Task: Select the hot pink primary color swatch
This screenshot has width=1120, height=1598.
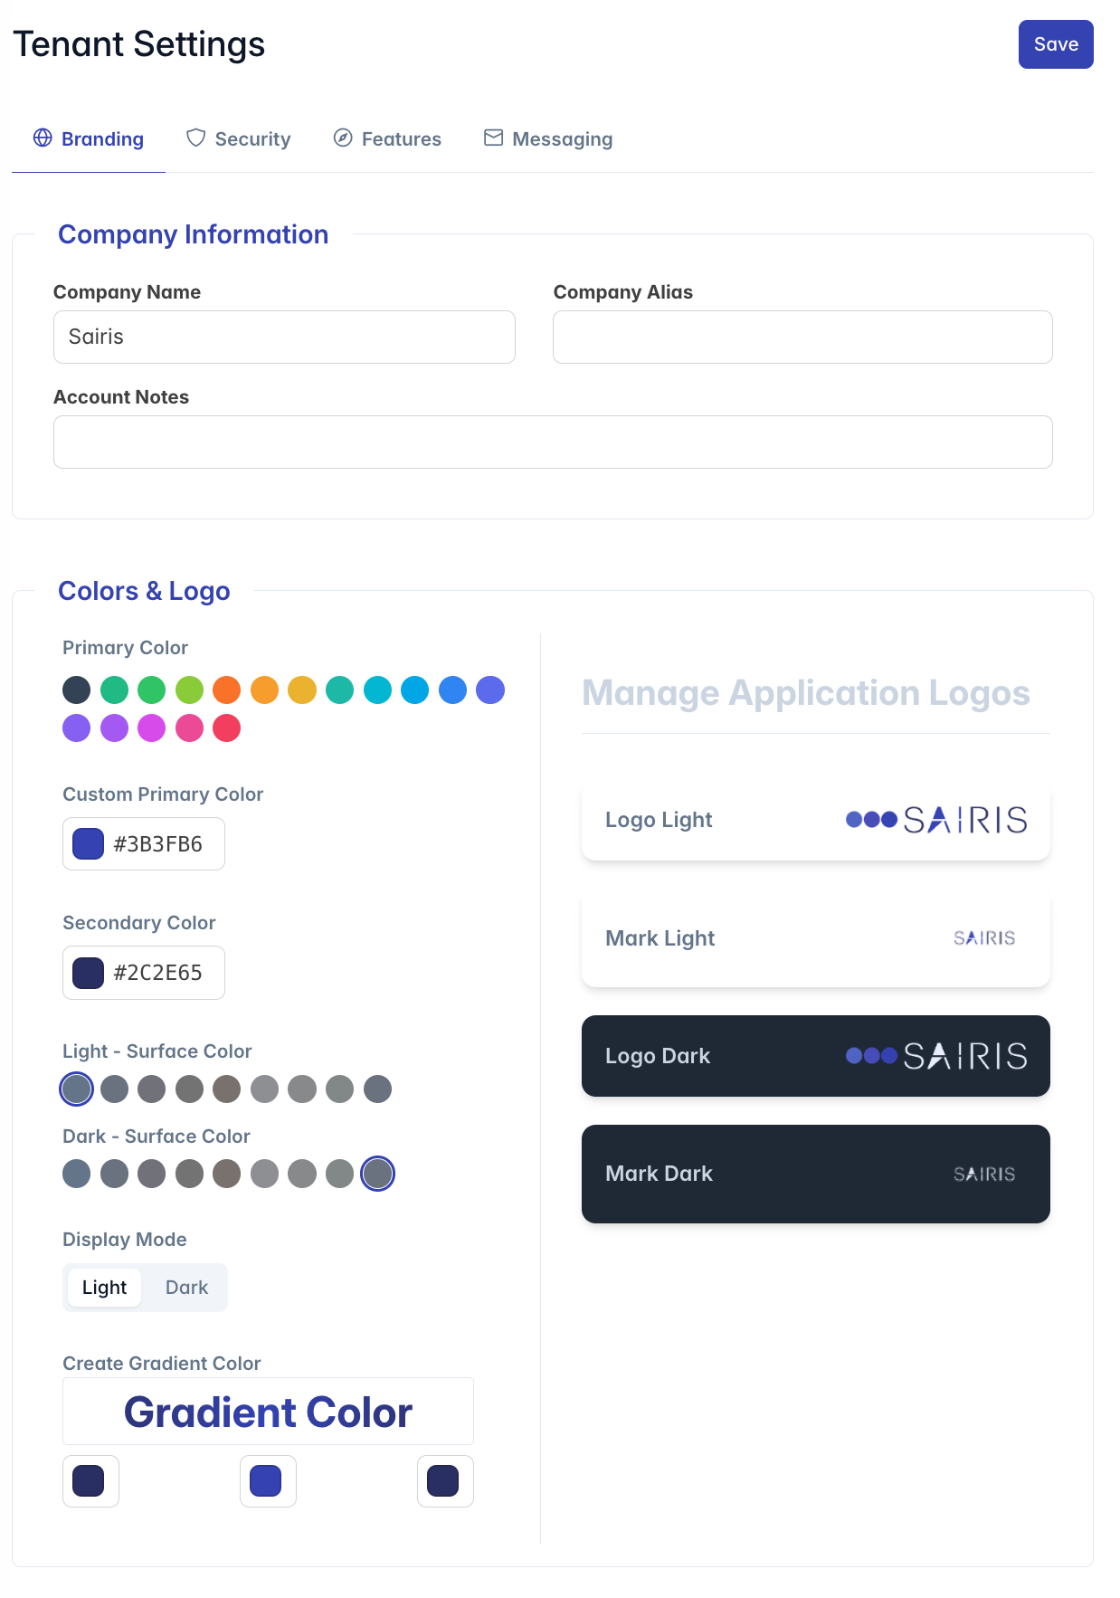Action: tap(189, 728)
